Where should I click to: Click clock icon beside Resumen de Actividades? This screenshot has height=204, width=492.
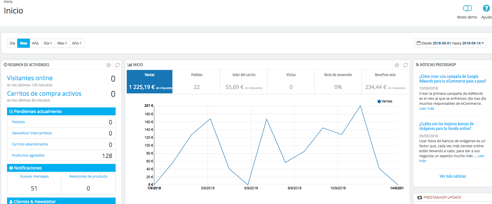[x=6, y=65]
